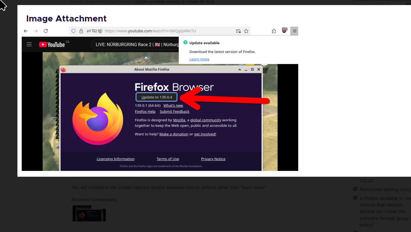The height and width of the screenshot is (232, 411).
Task: Open the Firefox Help link
Action: (145, 112)
